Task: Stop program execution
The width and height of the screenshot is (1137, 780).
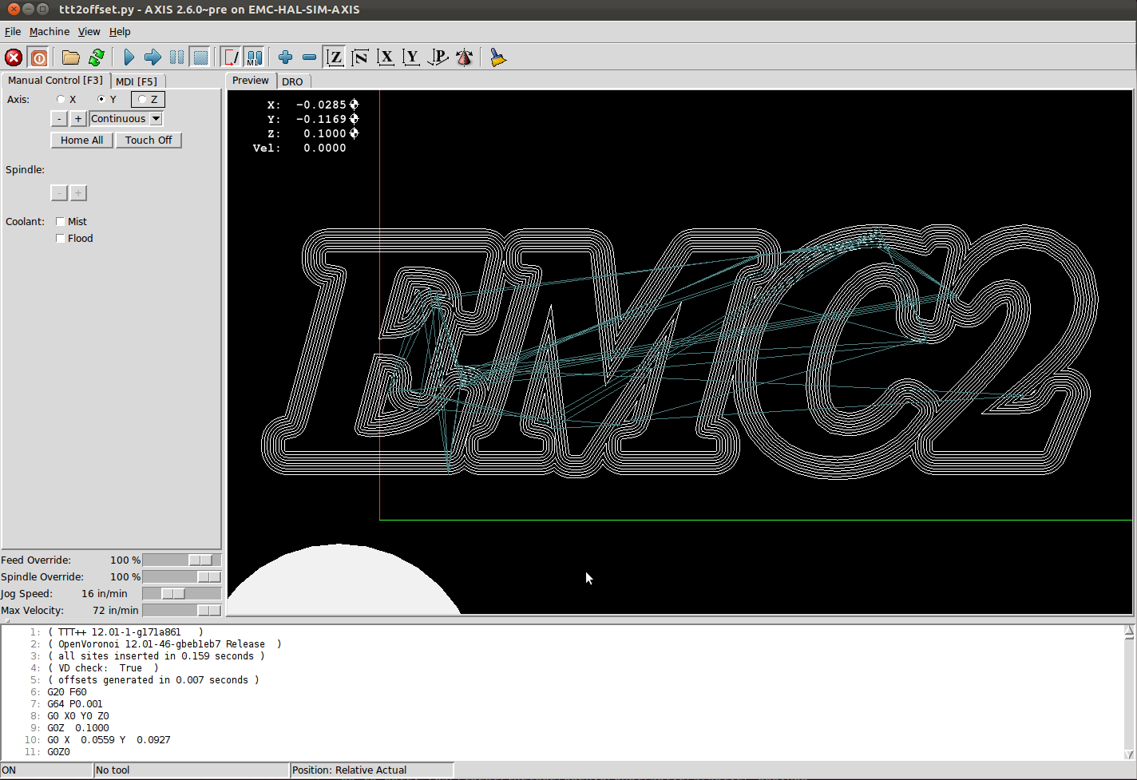Action: click(200, 57)
